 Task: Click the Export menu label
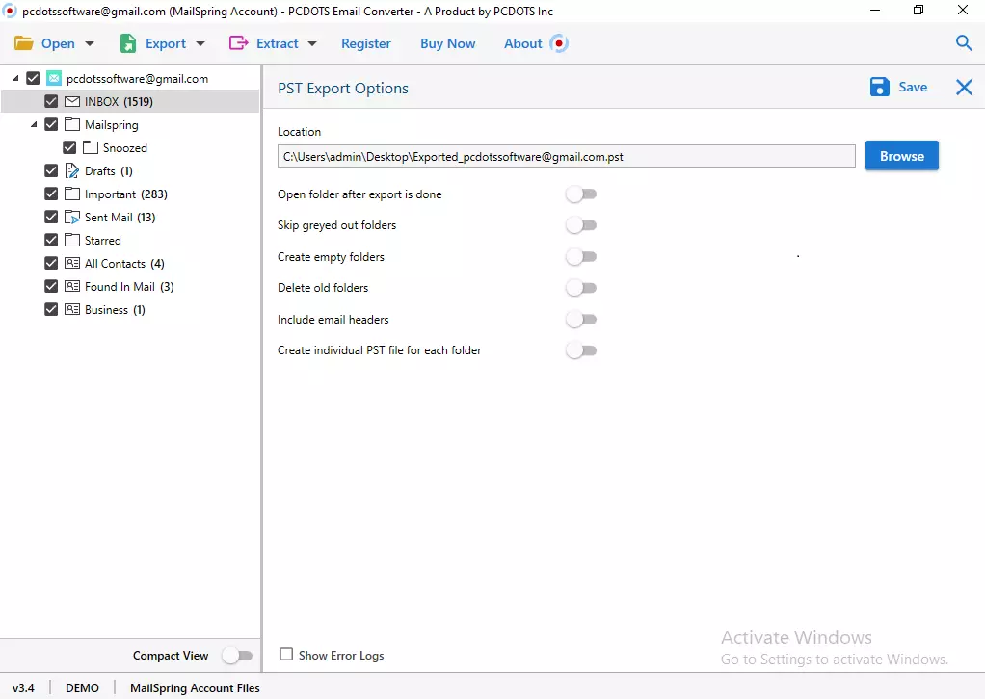pyautogui.click(x=166, y=44)
